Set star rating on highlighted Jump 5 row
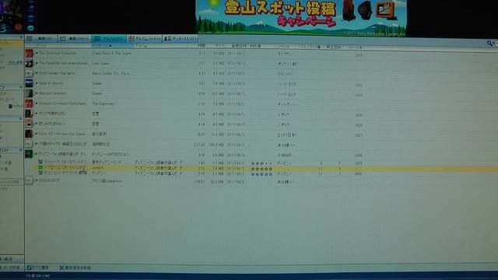This screenshot has height=280, width=498. coord(261,169)
